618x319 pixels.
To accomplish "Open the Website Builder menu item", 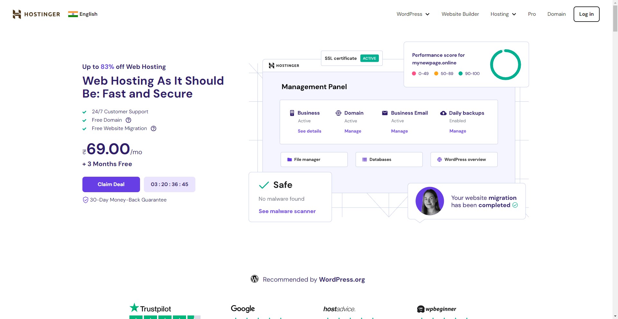I will [x=460, y=14].
